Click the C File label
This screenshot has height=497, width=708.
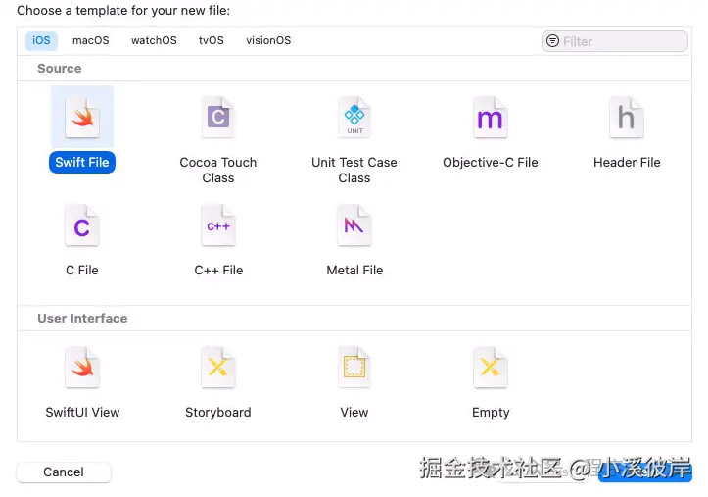(82, 271)
